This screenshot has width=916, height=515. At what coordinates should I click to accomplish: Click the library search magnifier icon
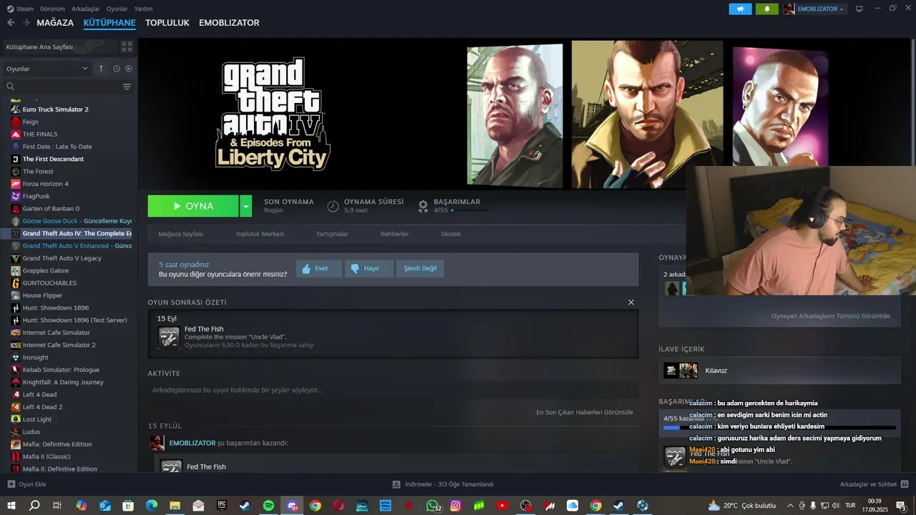(10, 87)
